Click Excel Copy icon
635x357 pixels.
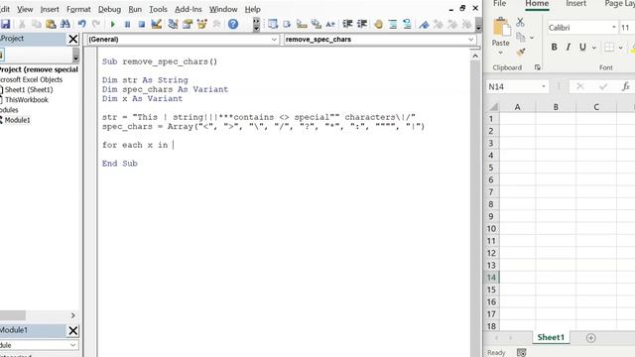(521, 38)
